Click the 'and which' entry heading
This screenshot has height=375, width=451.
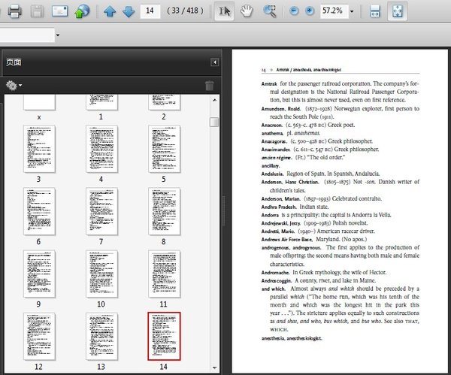(x=274, y=289)
